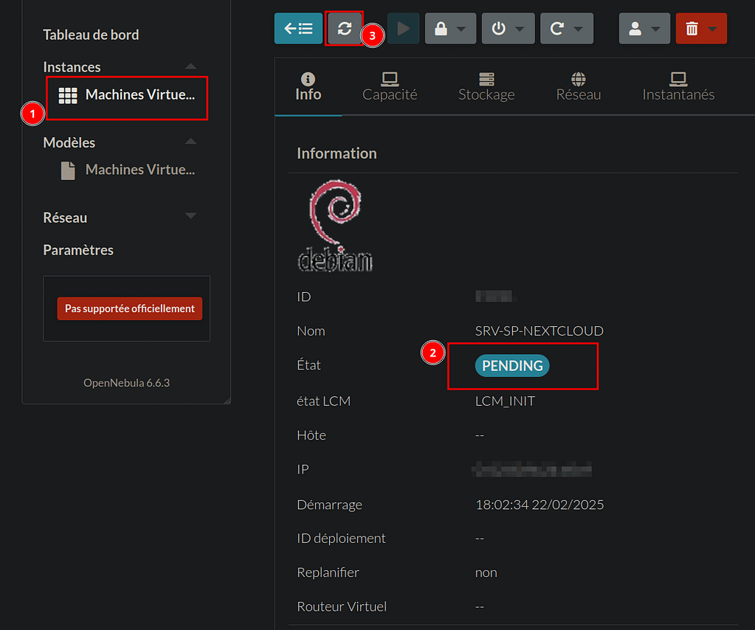This screenshot has height=630, width=755.
Task: Click the Pas supportée officiellement button
Action: 130,308
